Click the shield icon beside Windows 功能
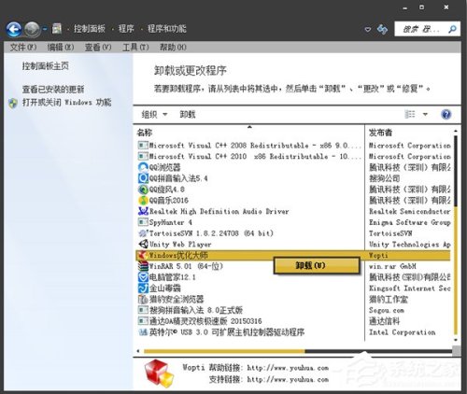The height and width of the screenshot is (394, 467). (x=13, y=104)
